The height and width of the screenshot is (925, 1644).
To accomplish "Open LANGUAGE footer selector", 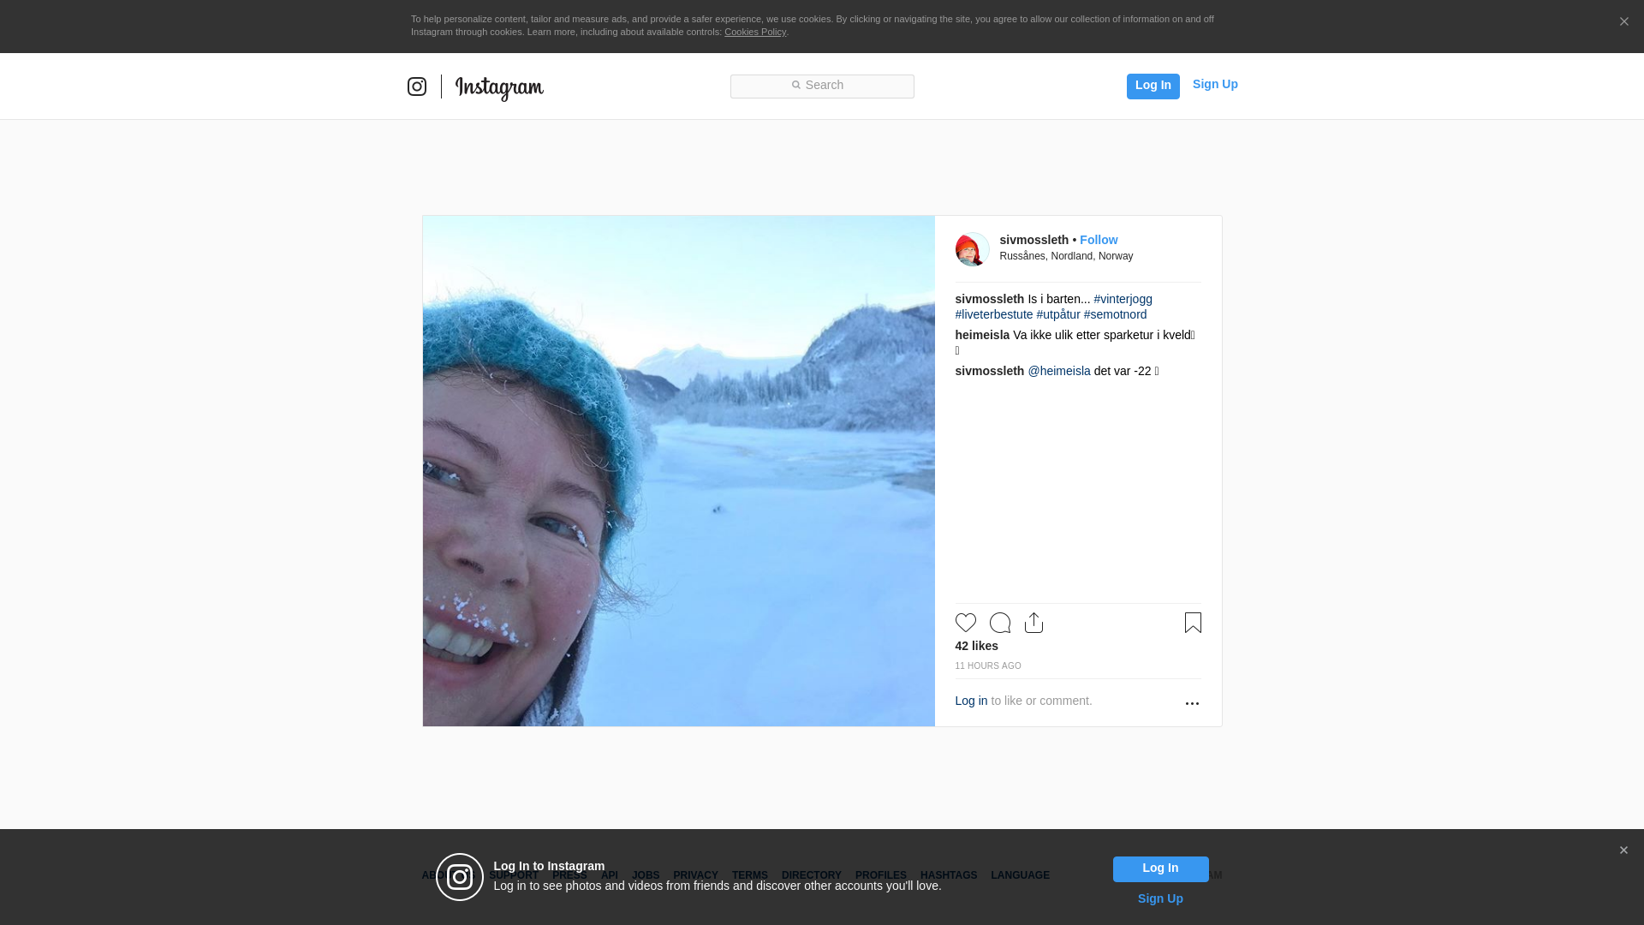I will click(x=1020, y=875).
